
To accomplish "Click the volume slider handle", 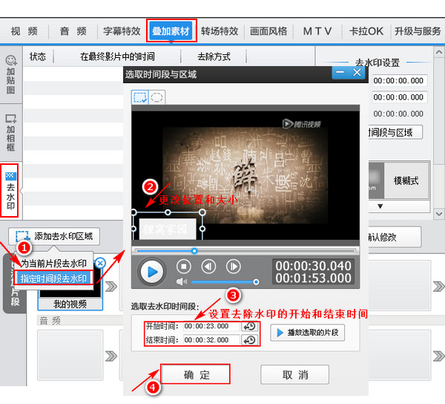I will pyautogui.click(x=256, y=281).
